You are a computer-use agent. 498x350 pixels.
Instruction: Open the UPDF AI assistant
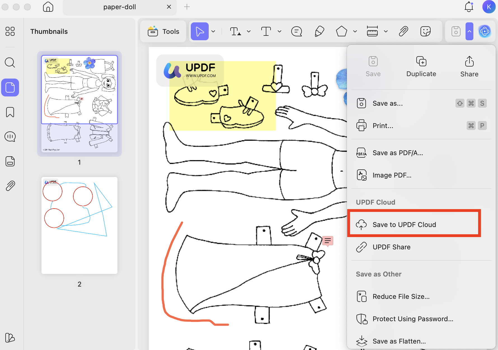tap(485, 31)
